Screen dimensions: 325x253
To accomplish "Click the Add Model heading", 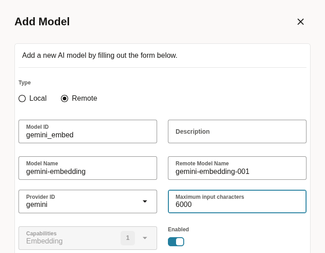I will click(42, 22).
